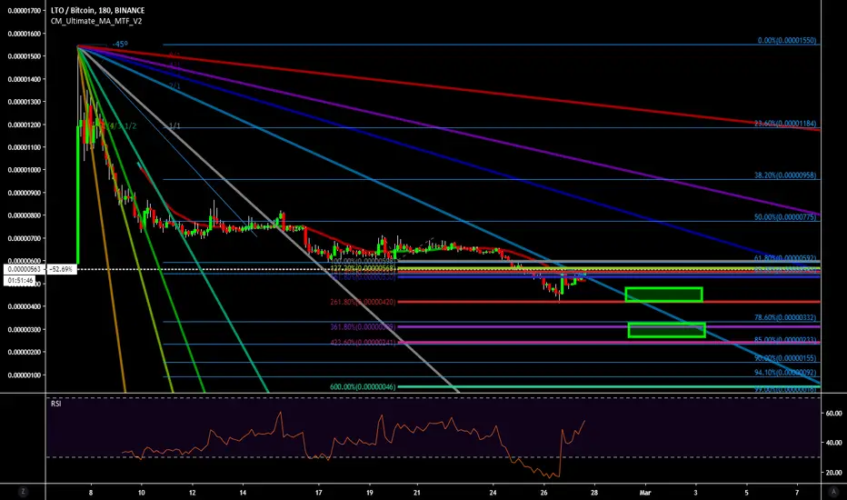847x500 pixels.
Task: Click the LTO / Bitcoin symbol title
Action: point(97,10)
